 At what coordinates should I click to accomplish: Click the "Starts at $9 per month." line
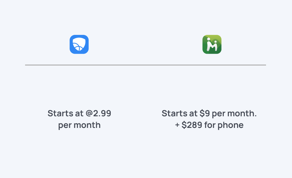tap(209, 113)
